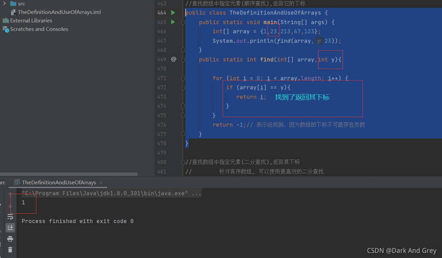
Task: Click 'return i;' on line 473
Action: (x=252, y=97)
